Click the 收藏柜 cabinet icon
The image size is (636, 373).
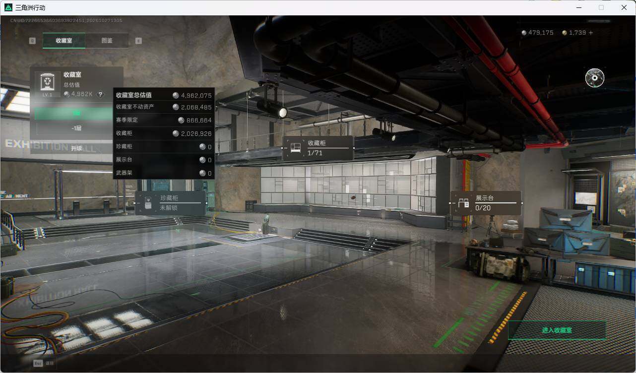tap(296, 148)
